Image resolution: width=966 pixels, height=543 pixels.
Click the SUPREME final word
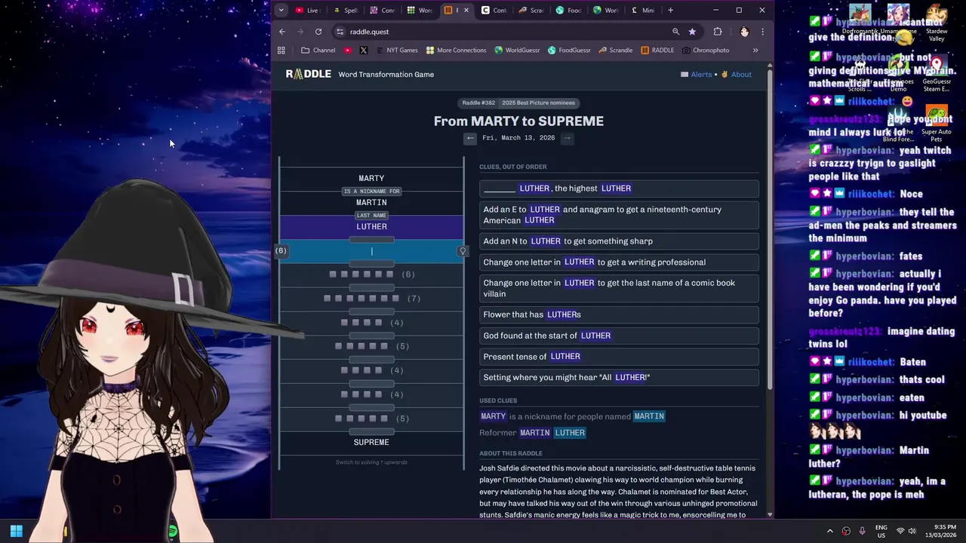[x=371, y=443]
